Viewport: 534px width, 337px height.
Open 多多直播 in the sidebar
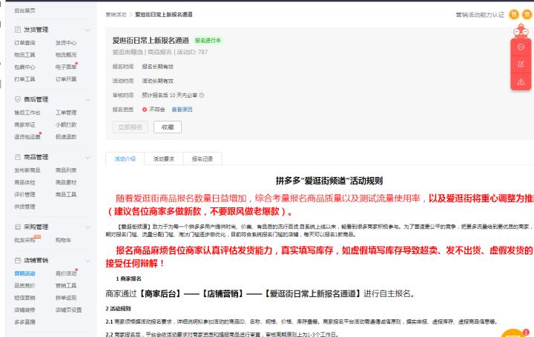tap(24, 322)
